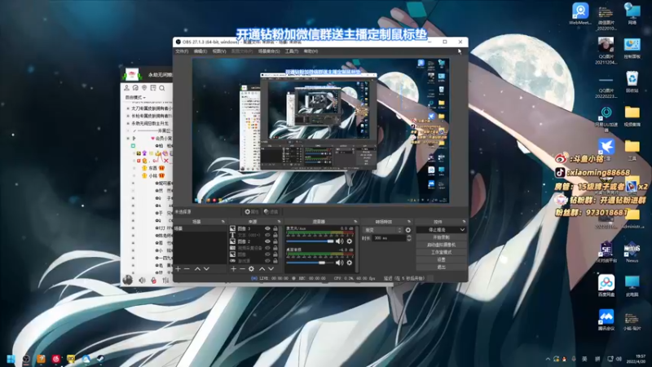This screenshot has height=367, width=652.
Task: Expand the arrow on 停止推流 button
Action: point(462,230)
